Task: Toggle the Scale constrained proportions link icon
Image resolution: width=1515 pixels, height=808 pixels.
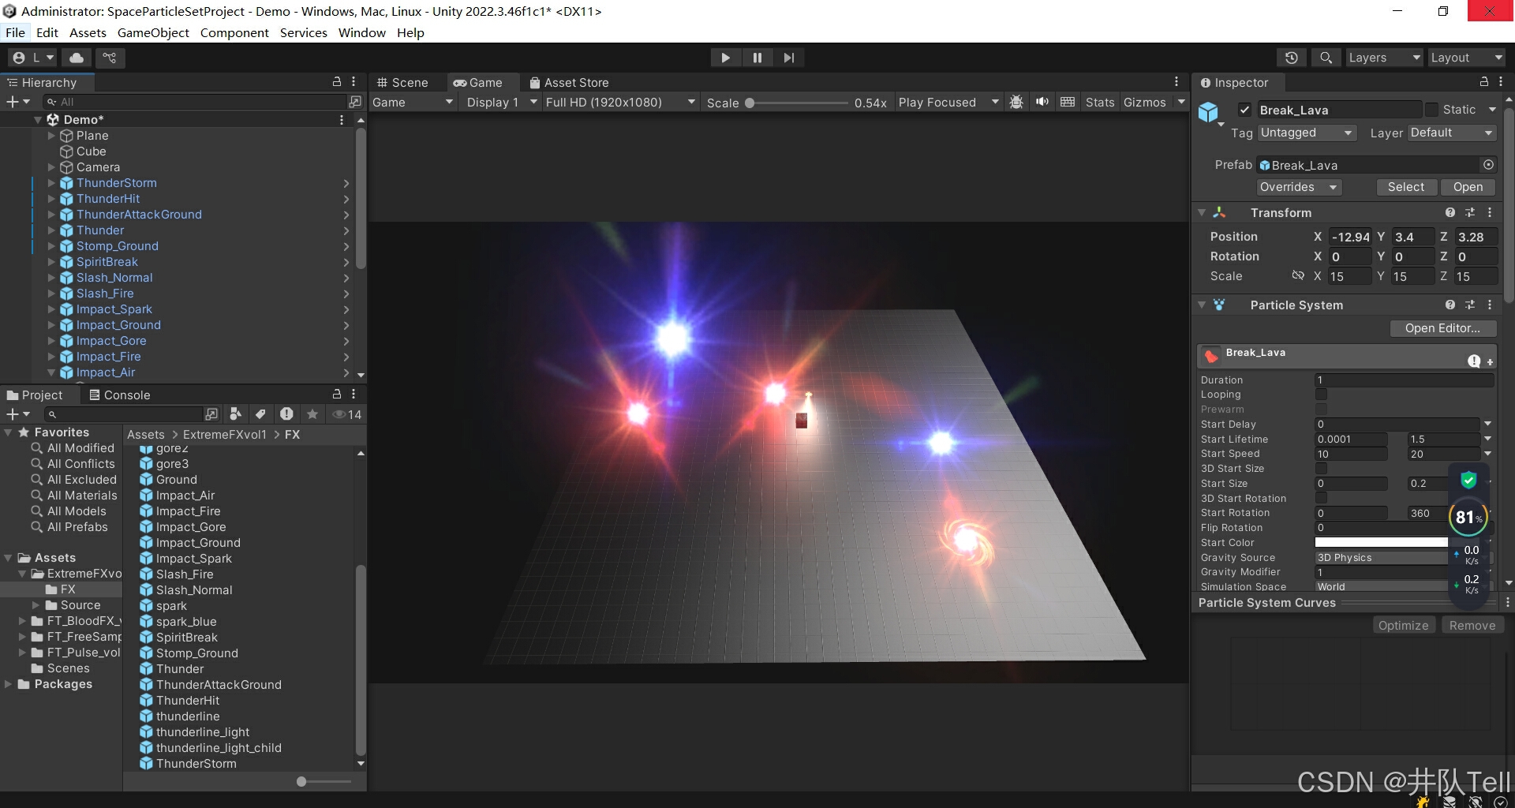Action: pos(1297,276)
